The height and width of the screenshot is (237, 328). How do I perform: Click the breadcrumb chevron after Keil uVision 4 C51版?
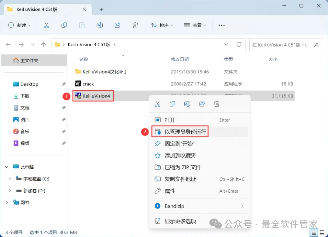(x=114, y=45)
